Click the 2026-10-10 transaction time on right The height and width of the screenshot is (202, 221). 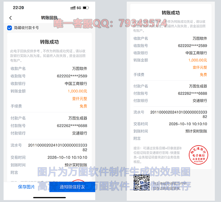tap(188, 124)
